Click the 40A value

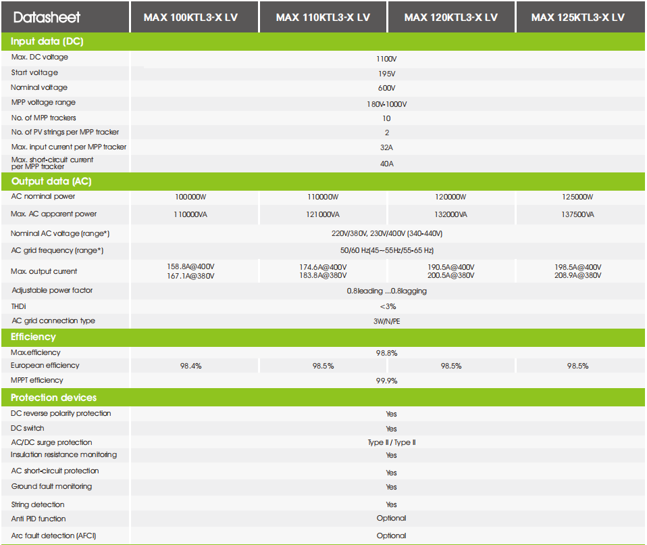387,164
